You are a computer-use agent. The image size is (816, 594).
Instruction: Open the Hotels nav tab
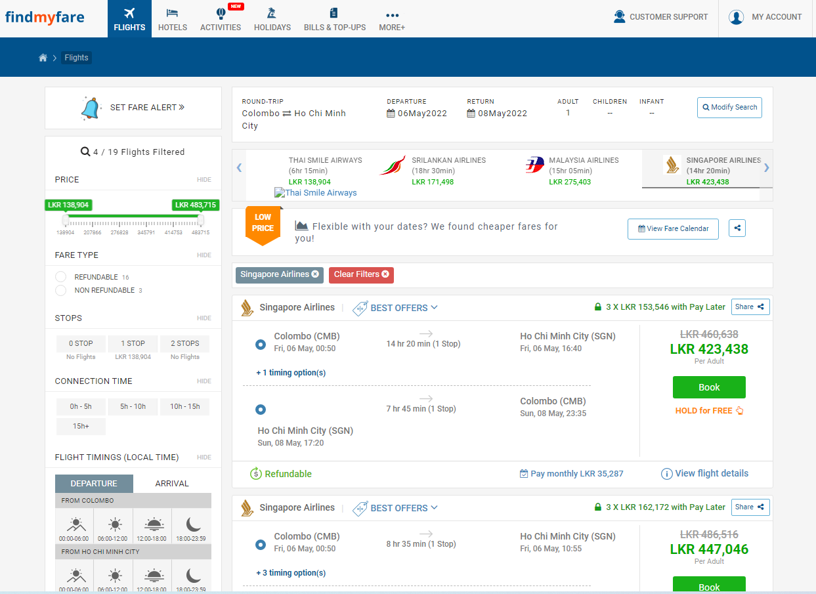(x=173, y=18)
